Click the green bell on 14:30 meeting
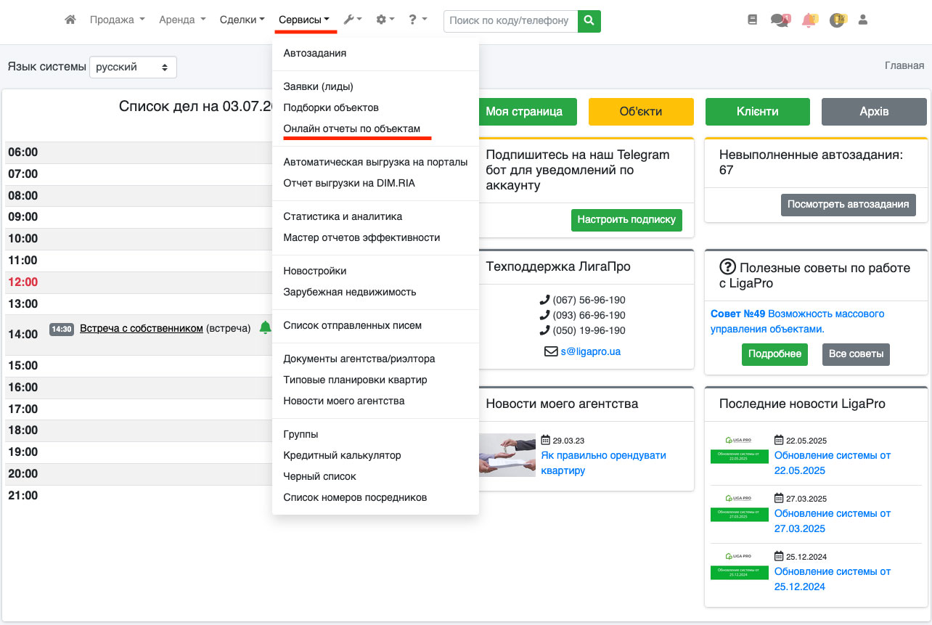 pos(266,328)
